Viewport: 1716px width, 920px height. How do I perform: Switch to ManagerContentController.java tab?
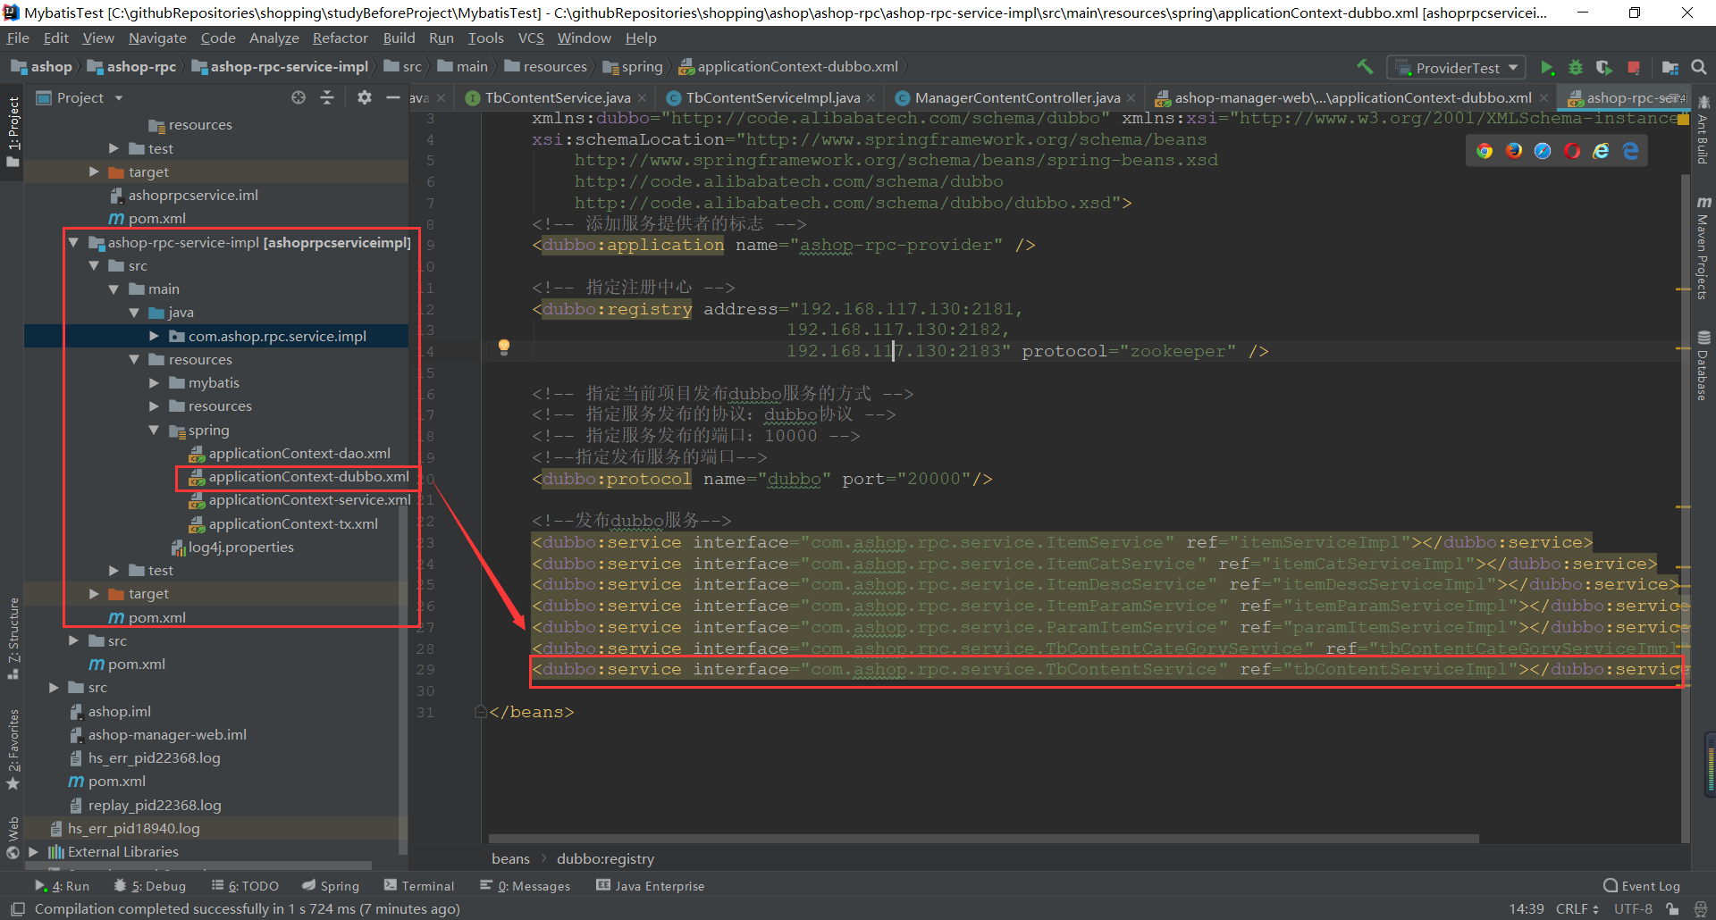1017,98
